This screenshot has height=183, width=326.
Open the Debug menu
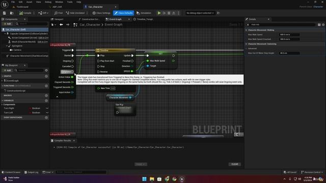[48, 2]
